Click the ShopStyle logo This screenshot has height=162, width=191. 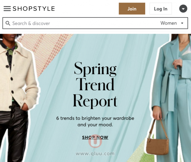pyautogui.click(x=34, y=9)
